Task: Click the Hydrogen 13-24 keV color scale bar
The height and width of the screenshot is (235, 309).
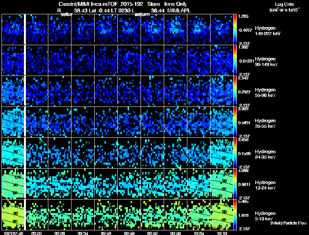Action: (x=235, y=184)
